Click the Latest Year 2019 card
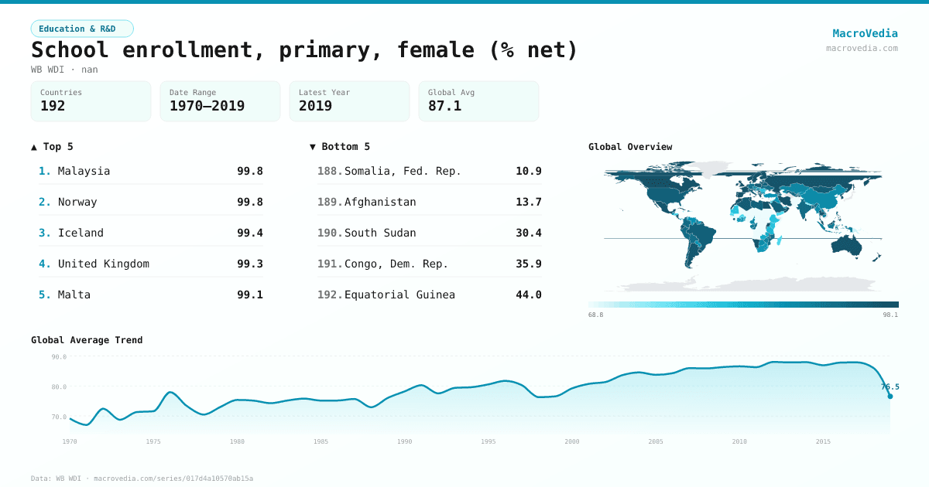 (x=349, y=101)
